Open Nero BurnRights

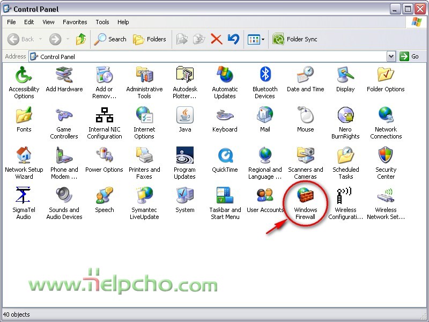point(345,123)
